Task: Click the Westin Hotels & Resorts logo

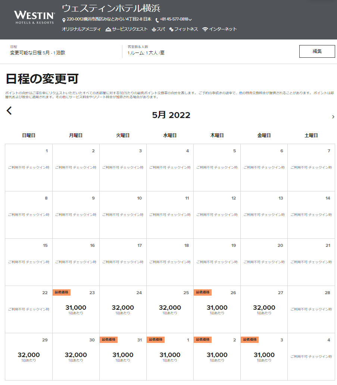Action: [34, 17]
